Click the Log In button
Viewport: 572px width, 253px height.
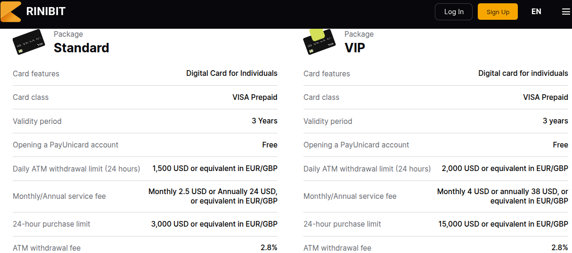[x=454, y=12]
